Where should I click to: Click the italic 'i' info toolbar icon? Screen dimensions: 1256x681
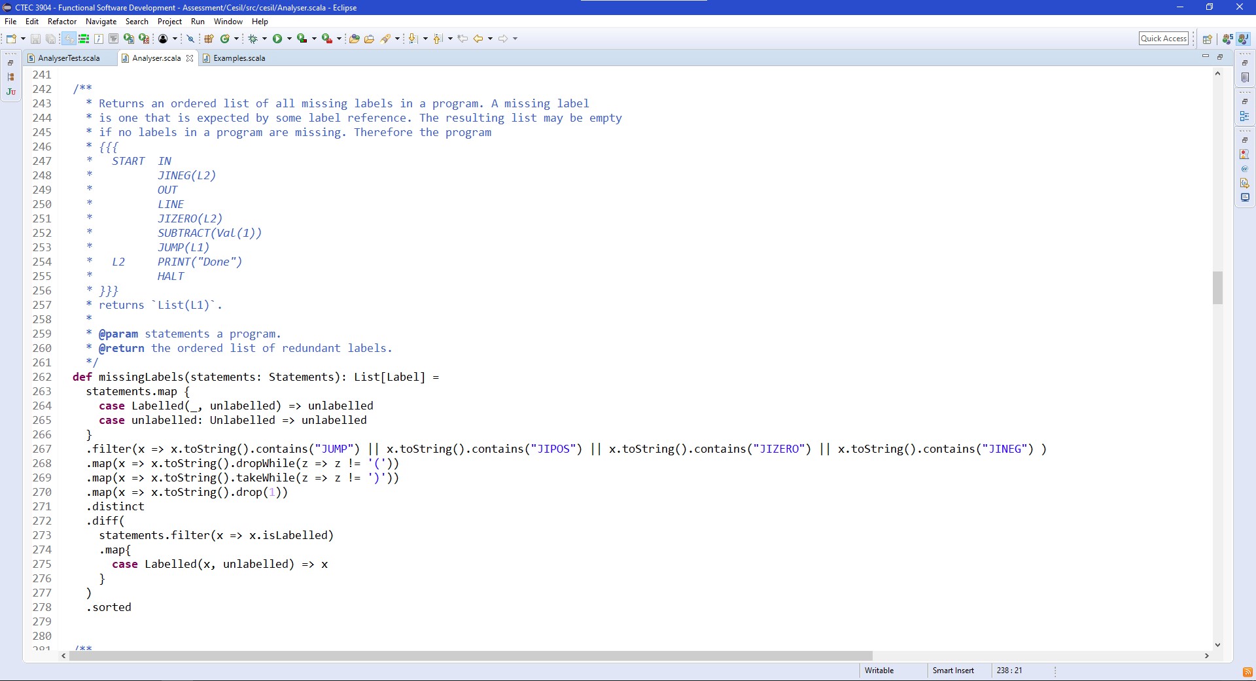99,39
